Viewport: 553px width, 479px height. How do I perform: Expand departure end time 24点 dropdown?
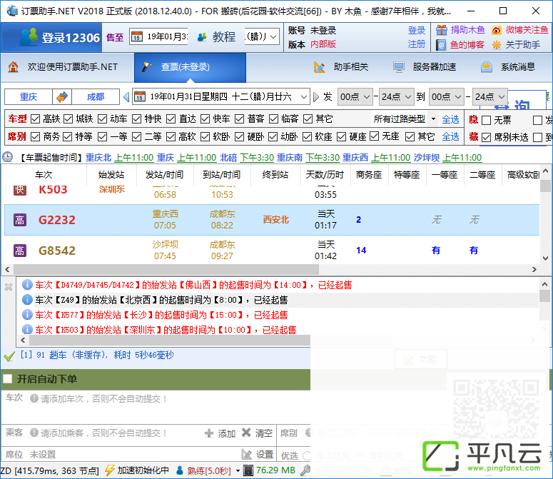(x=408, y=96)
